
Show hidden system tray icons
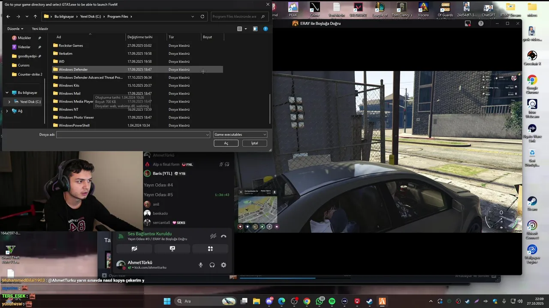(431, 301)
